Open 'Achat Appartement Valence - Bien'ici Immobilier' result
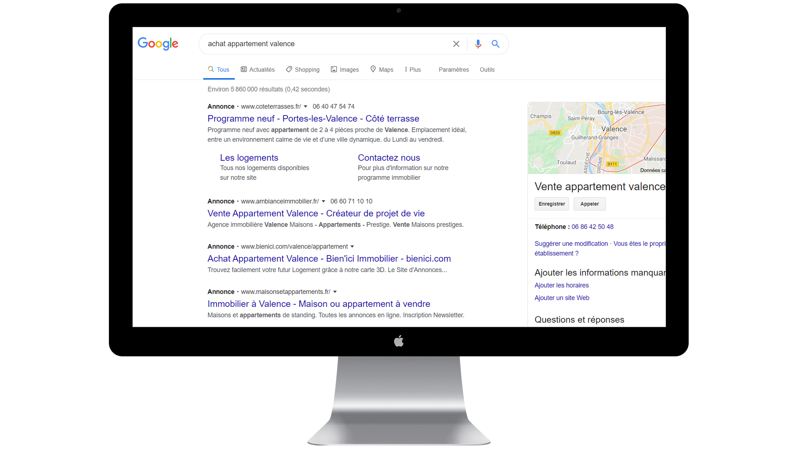This screenshot has width=798, height=449. click(x=329, y=259)
